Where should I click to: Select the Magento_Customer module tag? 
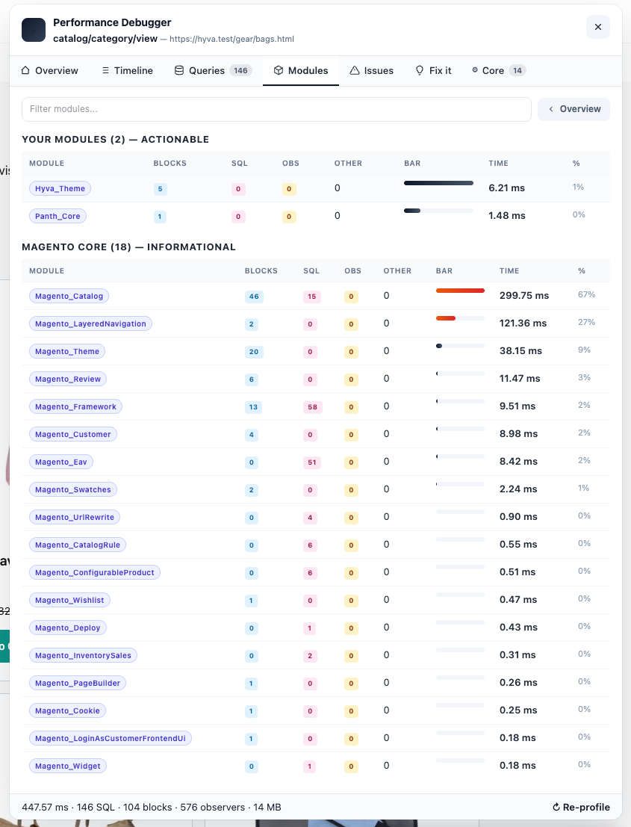click(x=72, y=434)
